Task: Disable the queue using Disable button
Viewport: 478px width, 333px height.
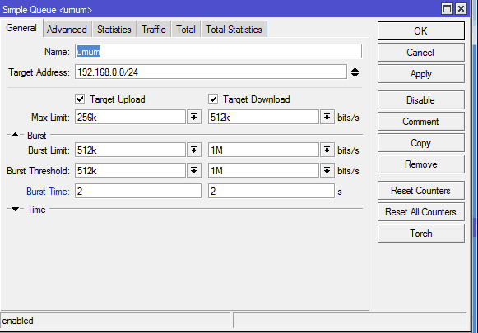Action: pos(421,100)
